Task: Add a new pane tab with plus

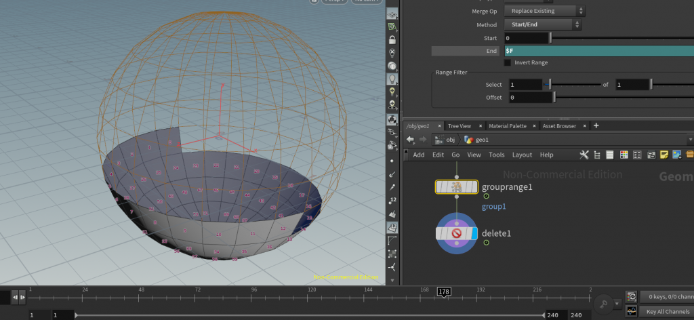Action: [596, 125]
